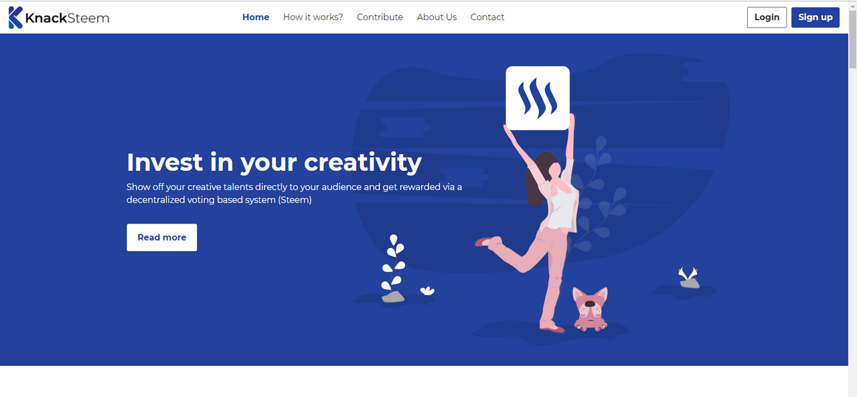The height and width of the screenshot is (397, 857).
Task: Click the Sign up button
Action: (x=815, y=17)
